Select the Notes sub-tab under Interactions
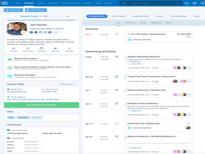 click(143, 23)
